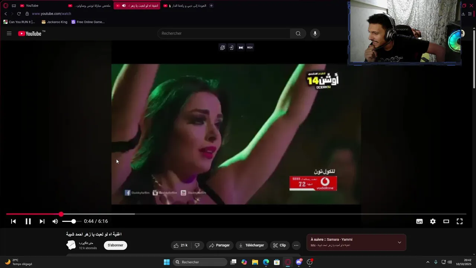476x268 pixels.
Task: Click the video time display 0:44 / 6:16
Action: 96,221
